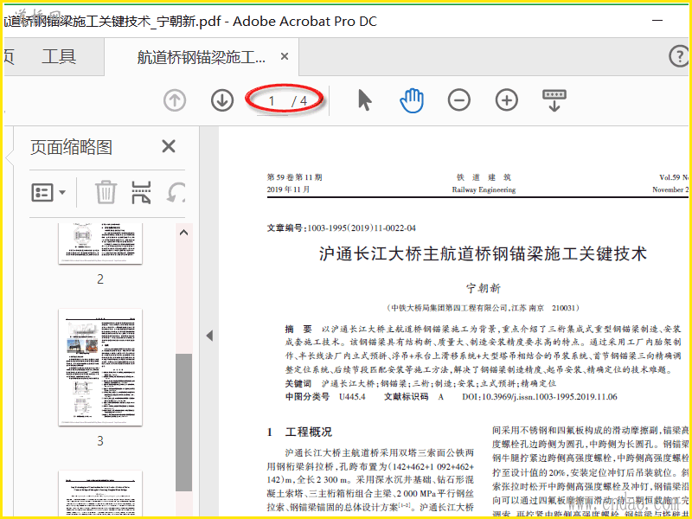Image resolution: width=692 pixels, height=519 pixels.
Task: Click the page number field showing 1
Action: tap(272, 101)
